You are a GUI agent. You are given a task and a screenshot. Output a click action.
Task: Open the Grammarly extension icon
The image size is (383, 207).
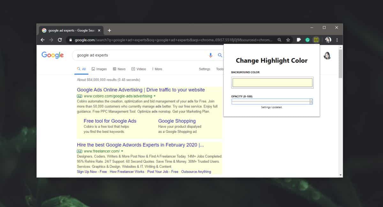click(x=307, y=40)
